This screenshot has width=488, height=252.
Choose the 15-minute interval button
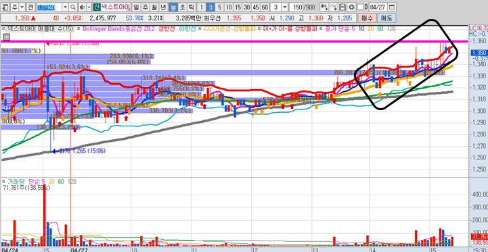pos(238,7)
